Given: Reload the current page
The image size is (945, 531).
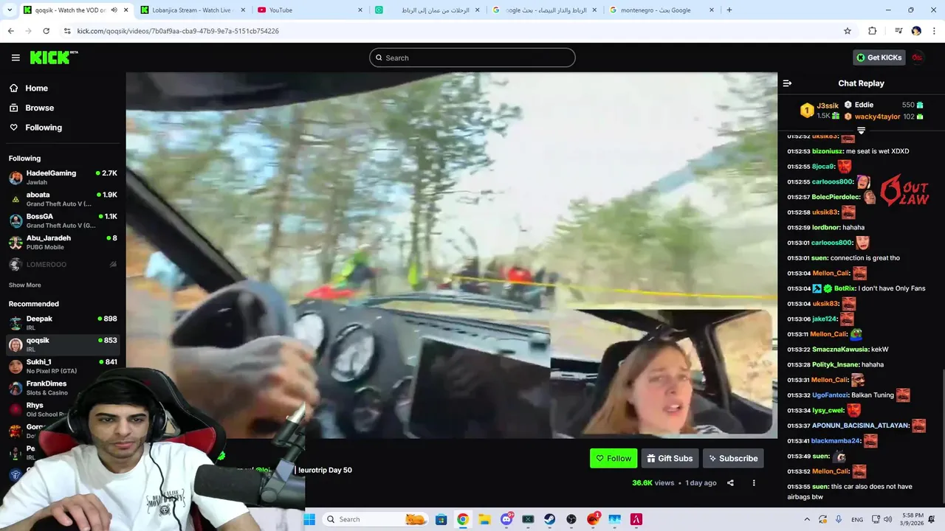Looking at the screenshot, I should tap(46, 31).
